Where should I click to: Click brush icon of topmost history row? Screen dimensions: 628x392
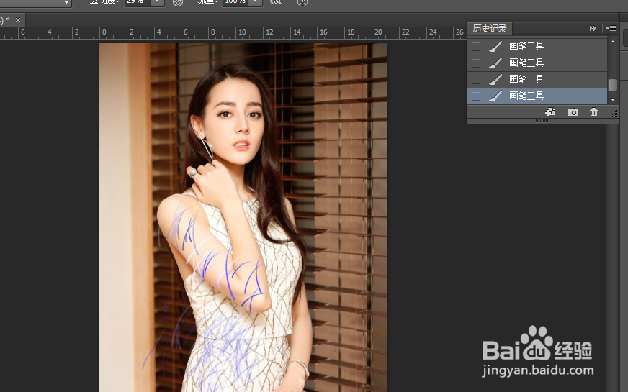495,47
